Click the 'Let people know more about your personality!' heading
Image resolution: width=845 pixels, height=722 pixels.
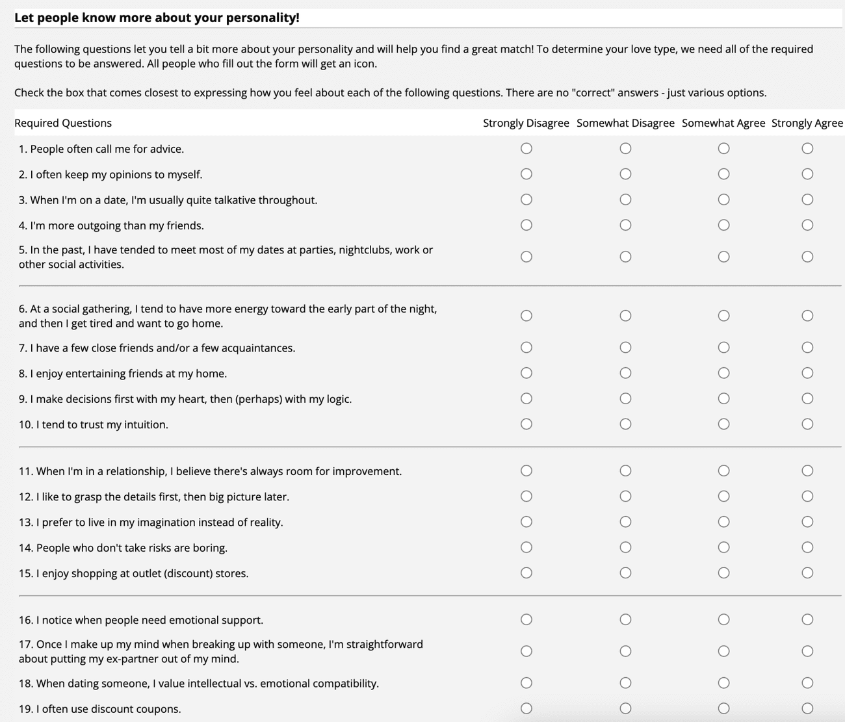tap(157, 18)
